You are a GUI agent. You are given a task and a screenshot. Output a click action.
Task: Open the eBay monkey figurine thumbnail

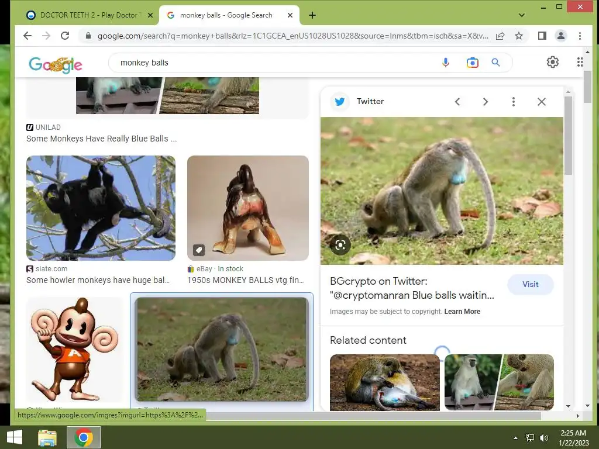tap(248, 208)
